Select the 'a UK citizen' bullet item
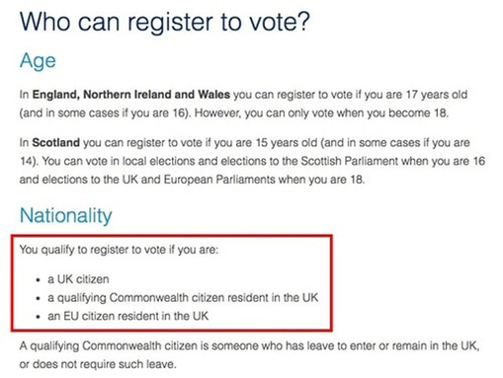 coord(78,279)
